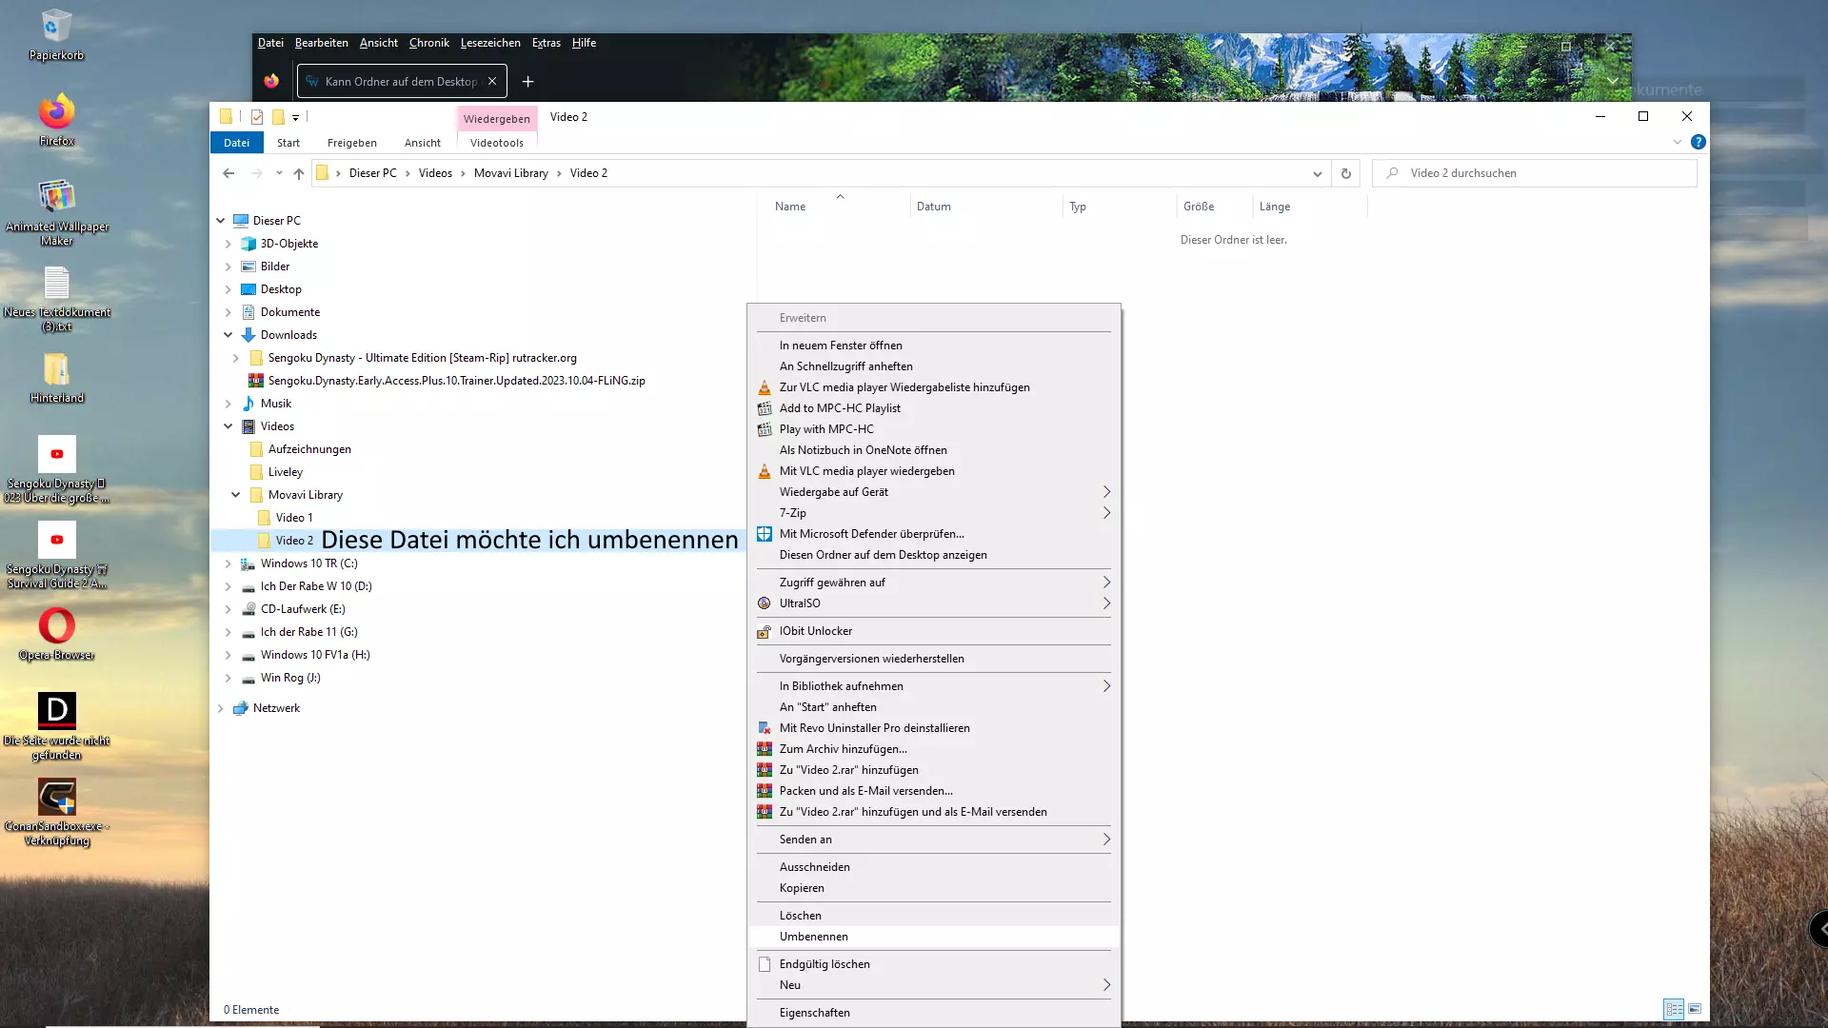1828x1028 pixels.
Task: Collapse the Movavi Library tree node
Action: [x=236, y=495]
